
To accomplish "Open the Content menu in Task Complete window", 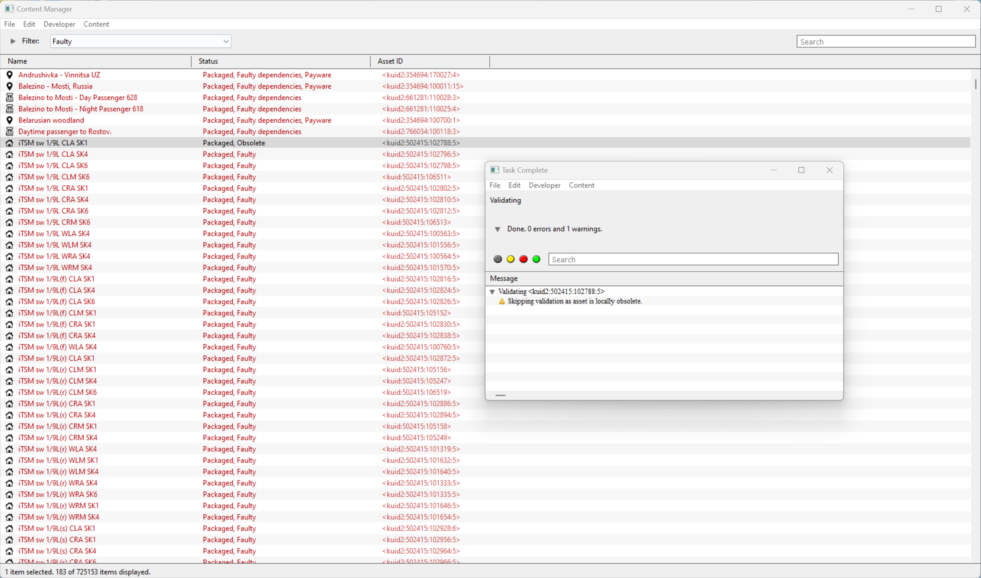I will 581,185.
